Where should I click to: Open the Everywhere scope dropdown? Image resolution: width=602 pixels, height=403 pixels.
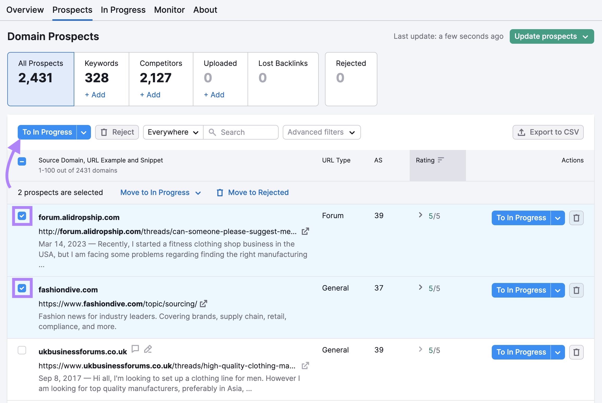(173, 132)
